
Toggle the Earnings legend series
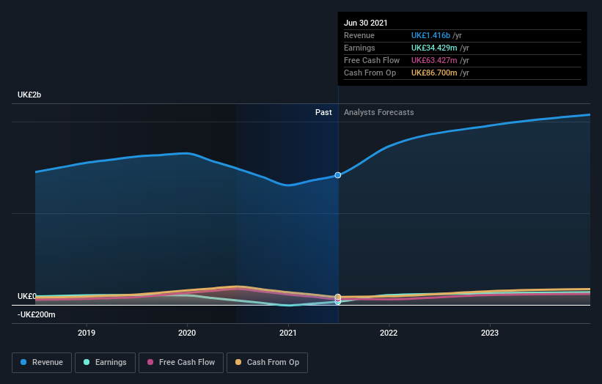[105, 363]
